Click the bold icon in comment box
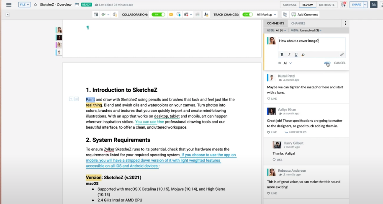 pyautogui.click(x=282, y=54)
